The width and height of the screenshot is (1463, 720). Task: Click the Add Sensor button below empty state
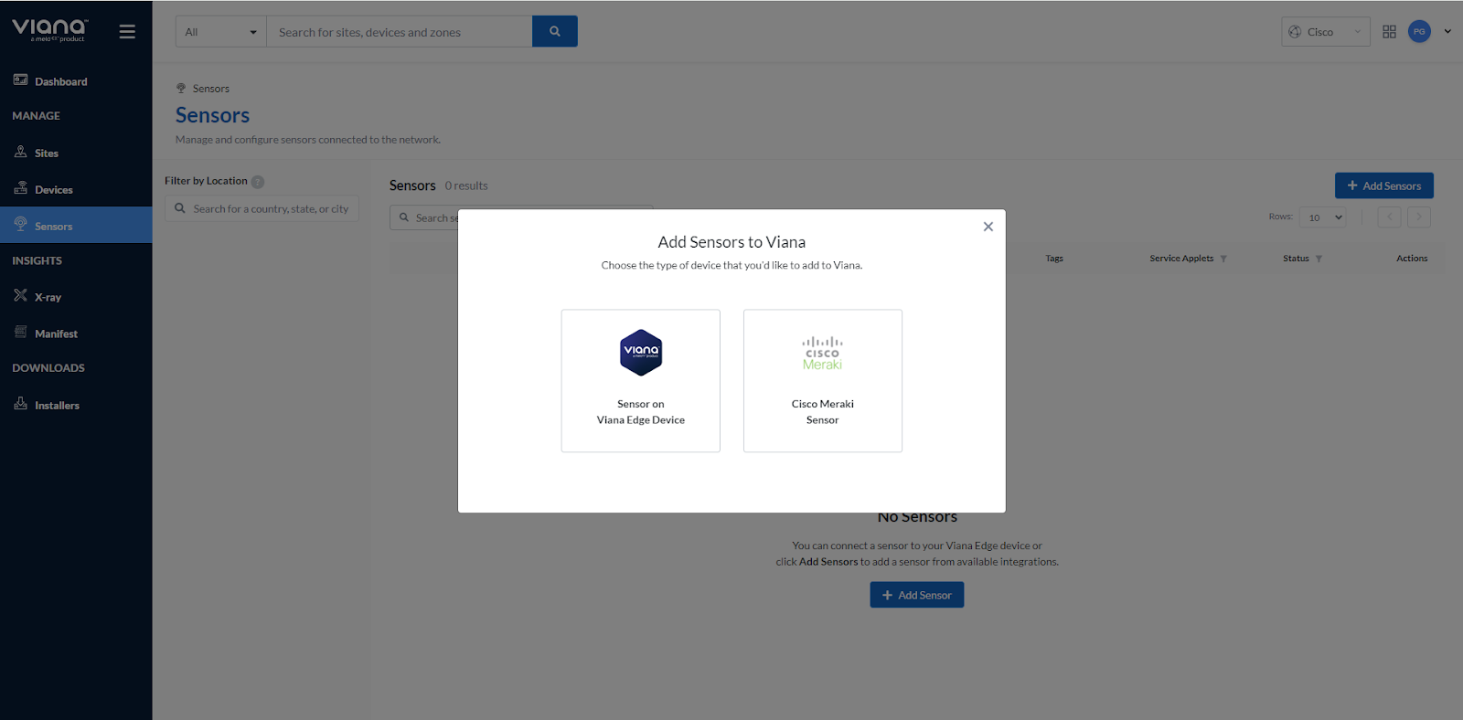click(x=916, y=595)
